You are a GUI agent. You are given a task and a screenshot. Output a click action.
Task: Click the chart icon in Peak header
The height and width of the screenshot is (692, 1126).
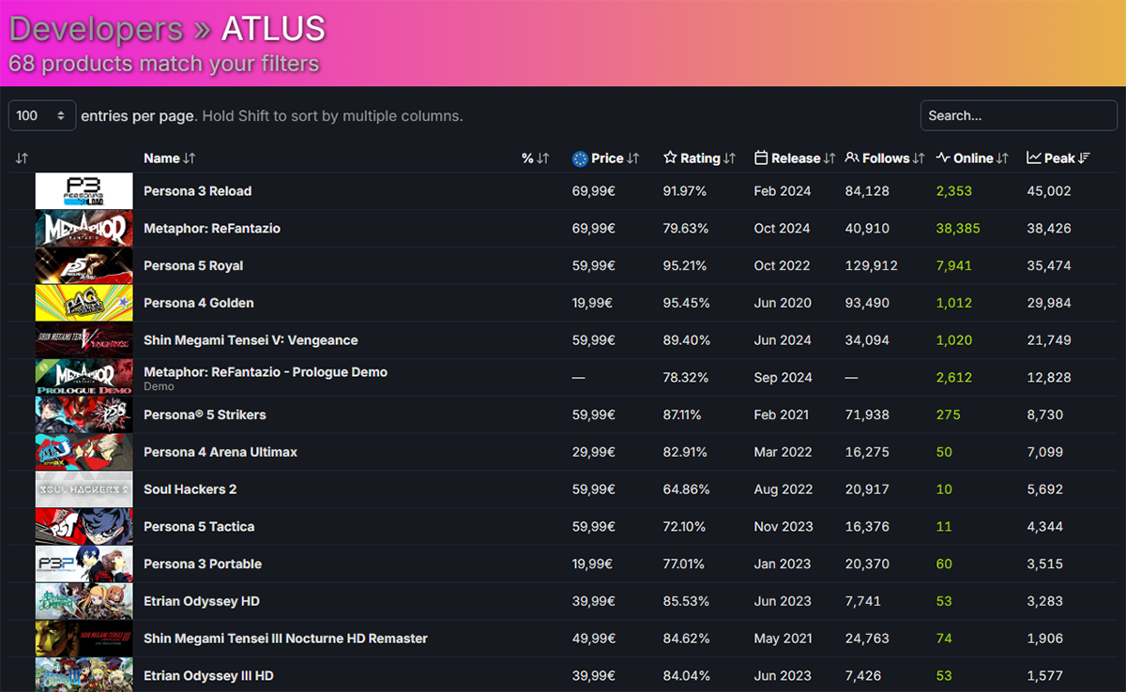[x=1034, y=158]
